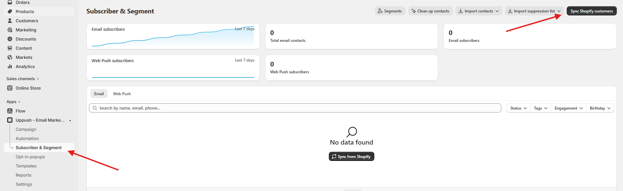
Task: Expand the Apps section
Action: pyautogui.click(x=13, y=102)
